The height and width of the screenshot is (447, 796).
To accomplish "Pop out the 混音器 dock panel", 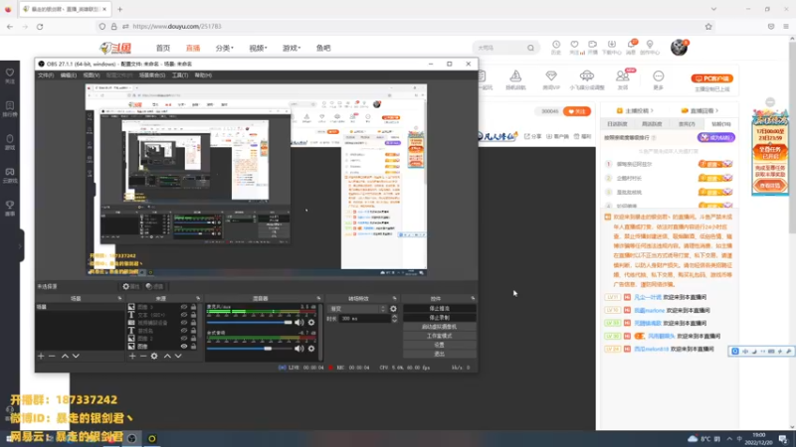I will [x=318, y=299].
